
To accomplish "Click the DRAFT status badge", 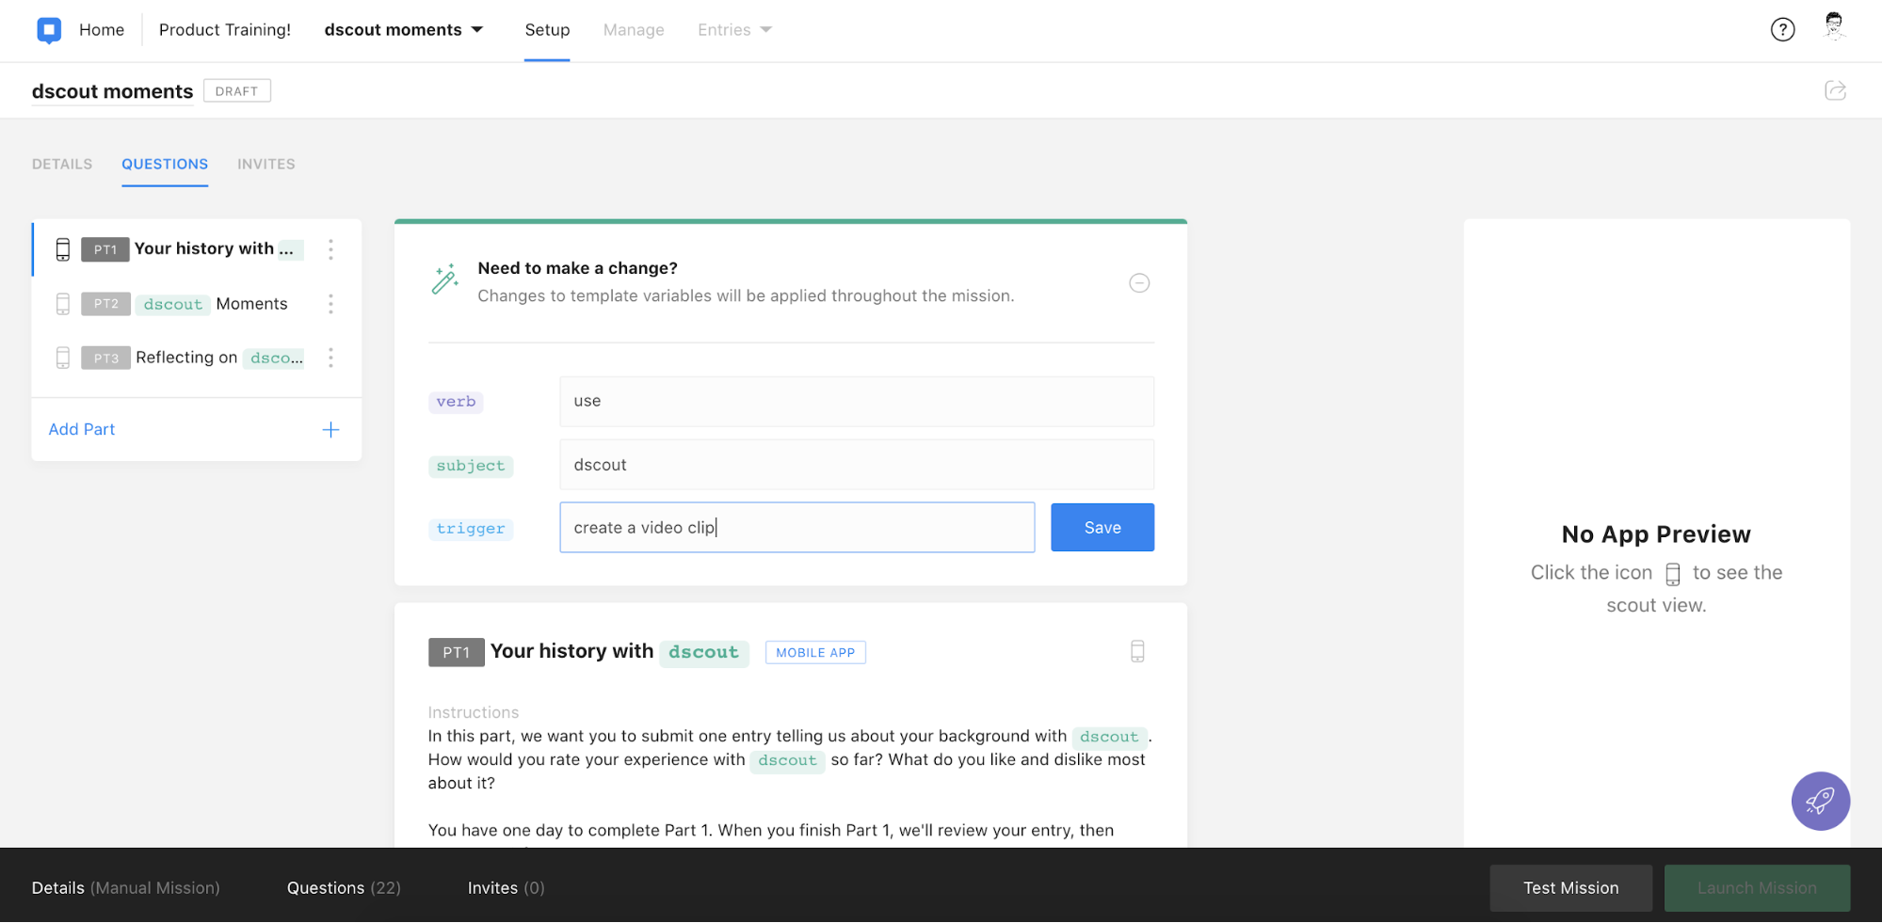I will coord(236,91).
